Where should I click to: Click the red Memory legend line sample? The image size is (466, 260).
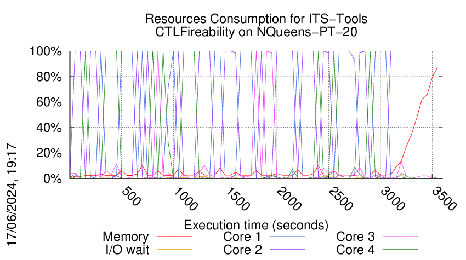click(174, 237)
